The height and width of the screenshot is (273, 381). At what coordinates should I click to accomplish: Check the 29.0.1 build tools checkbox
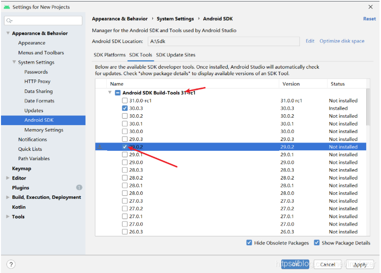pos(125,155)
